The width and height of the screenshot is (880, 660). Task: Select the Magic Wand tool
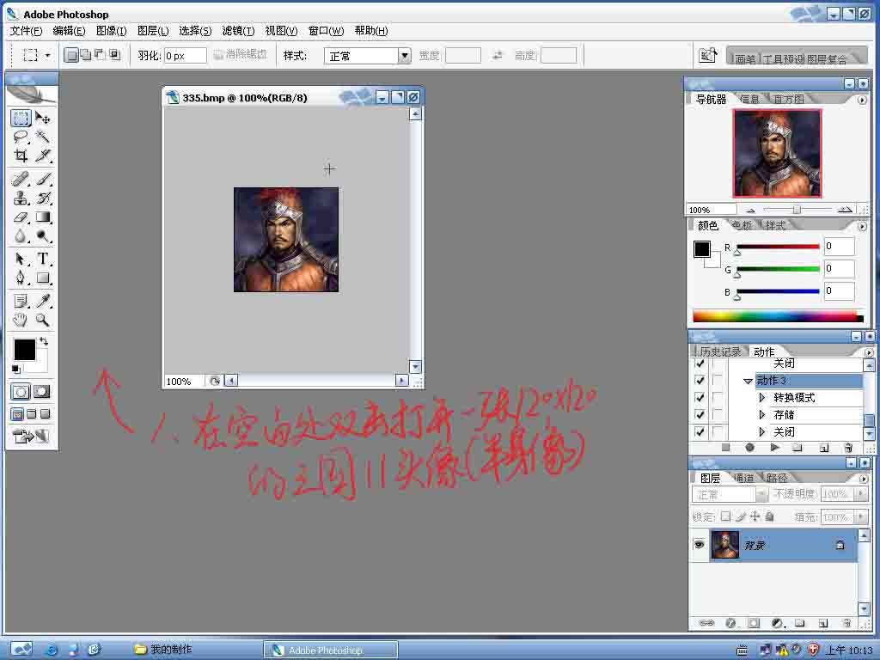[42, 137]
